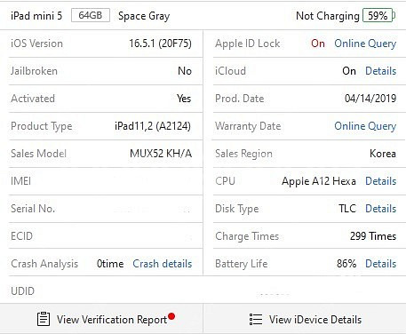
Task: Click production date 04/14/2019
Action: (x=370, y=99)
